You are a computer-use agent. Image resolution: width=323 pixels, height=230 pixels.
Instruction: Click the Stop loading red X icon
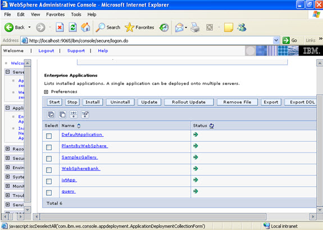tap(60, 27)
